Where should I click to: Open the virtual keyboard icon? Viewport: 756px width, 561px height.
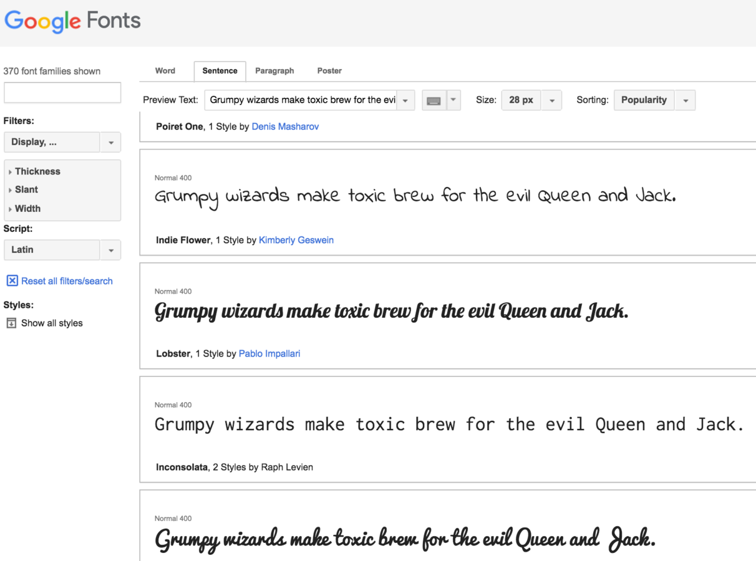coord(434,100)
